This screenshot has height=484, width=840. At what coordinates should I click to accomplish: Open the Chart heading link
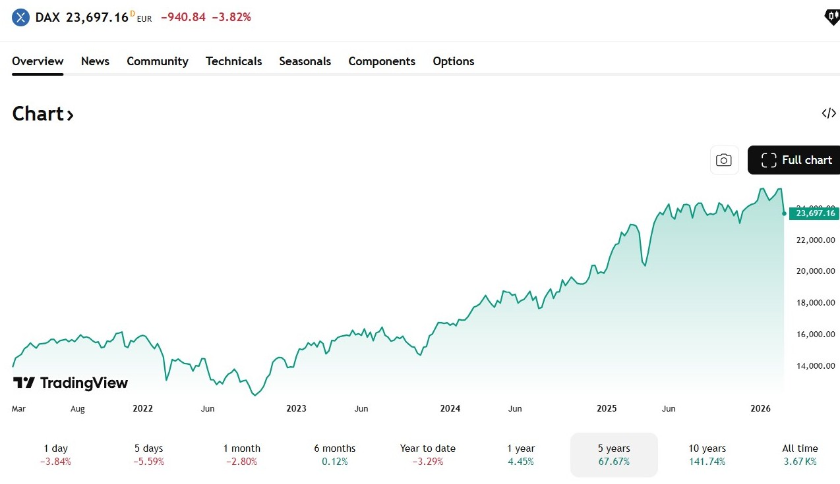click(x=43, y=114)
